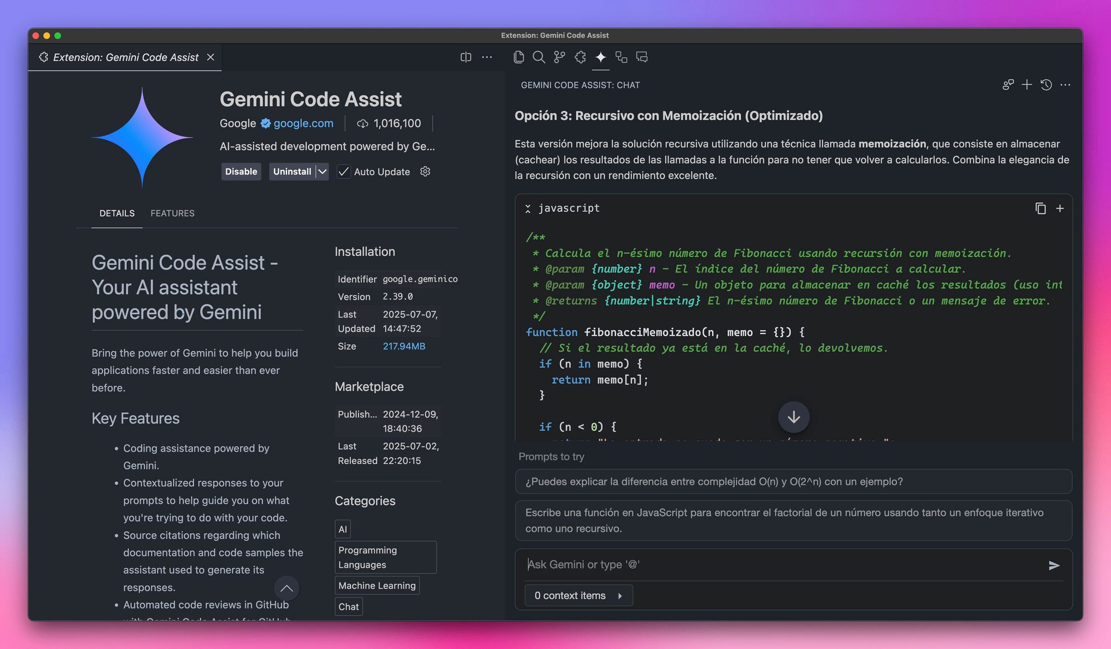Toggle the Auto Update checkbox
The image size is (1111, 649).
pyautogui.click(x=343, y=171)
